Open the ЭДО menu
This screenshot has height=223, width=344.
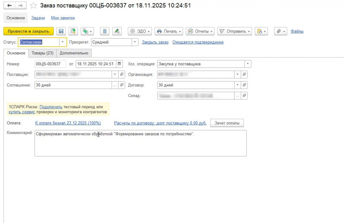(x=140, y=31)
